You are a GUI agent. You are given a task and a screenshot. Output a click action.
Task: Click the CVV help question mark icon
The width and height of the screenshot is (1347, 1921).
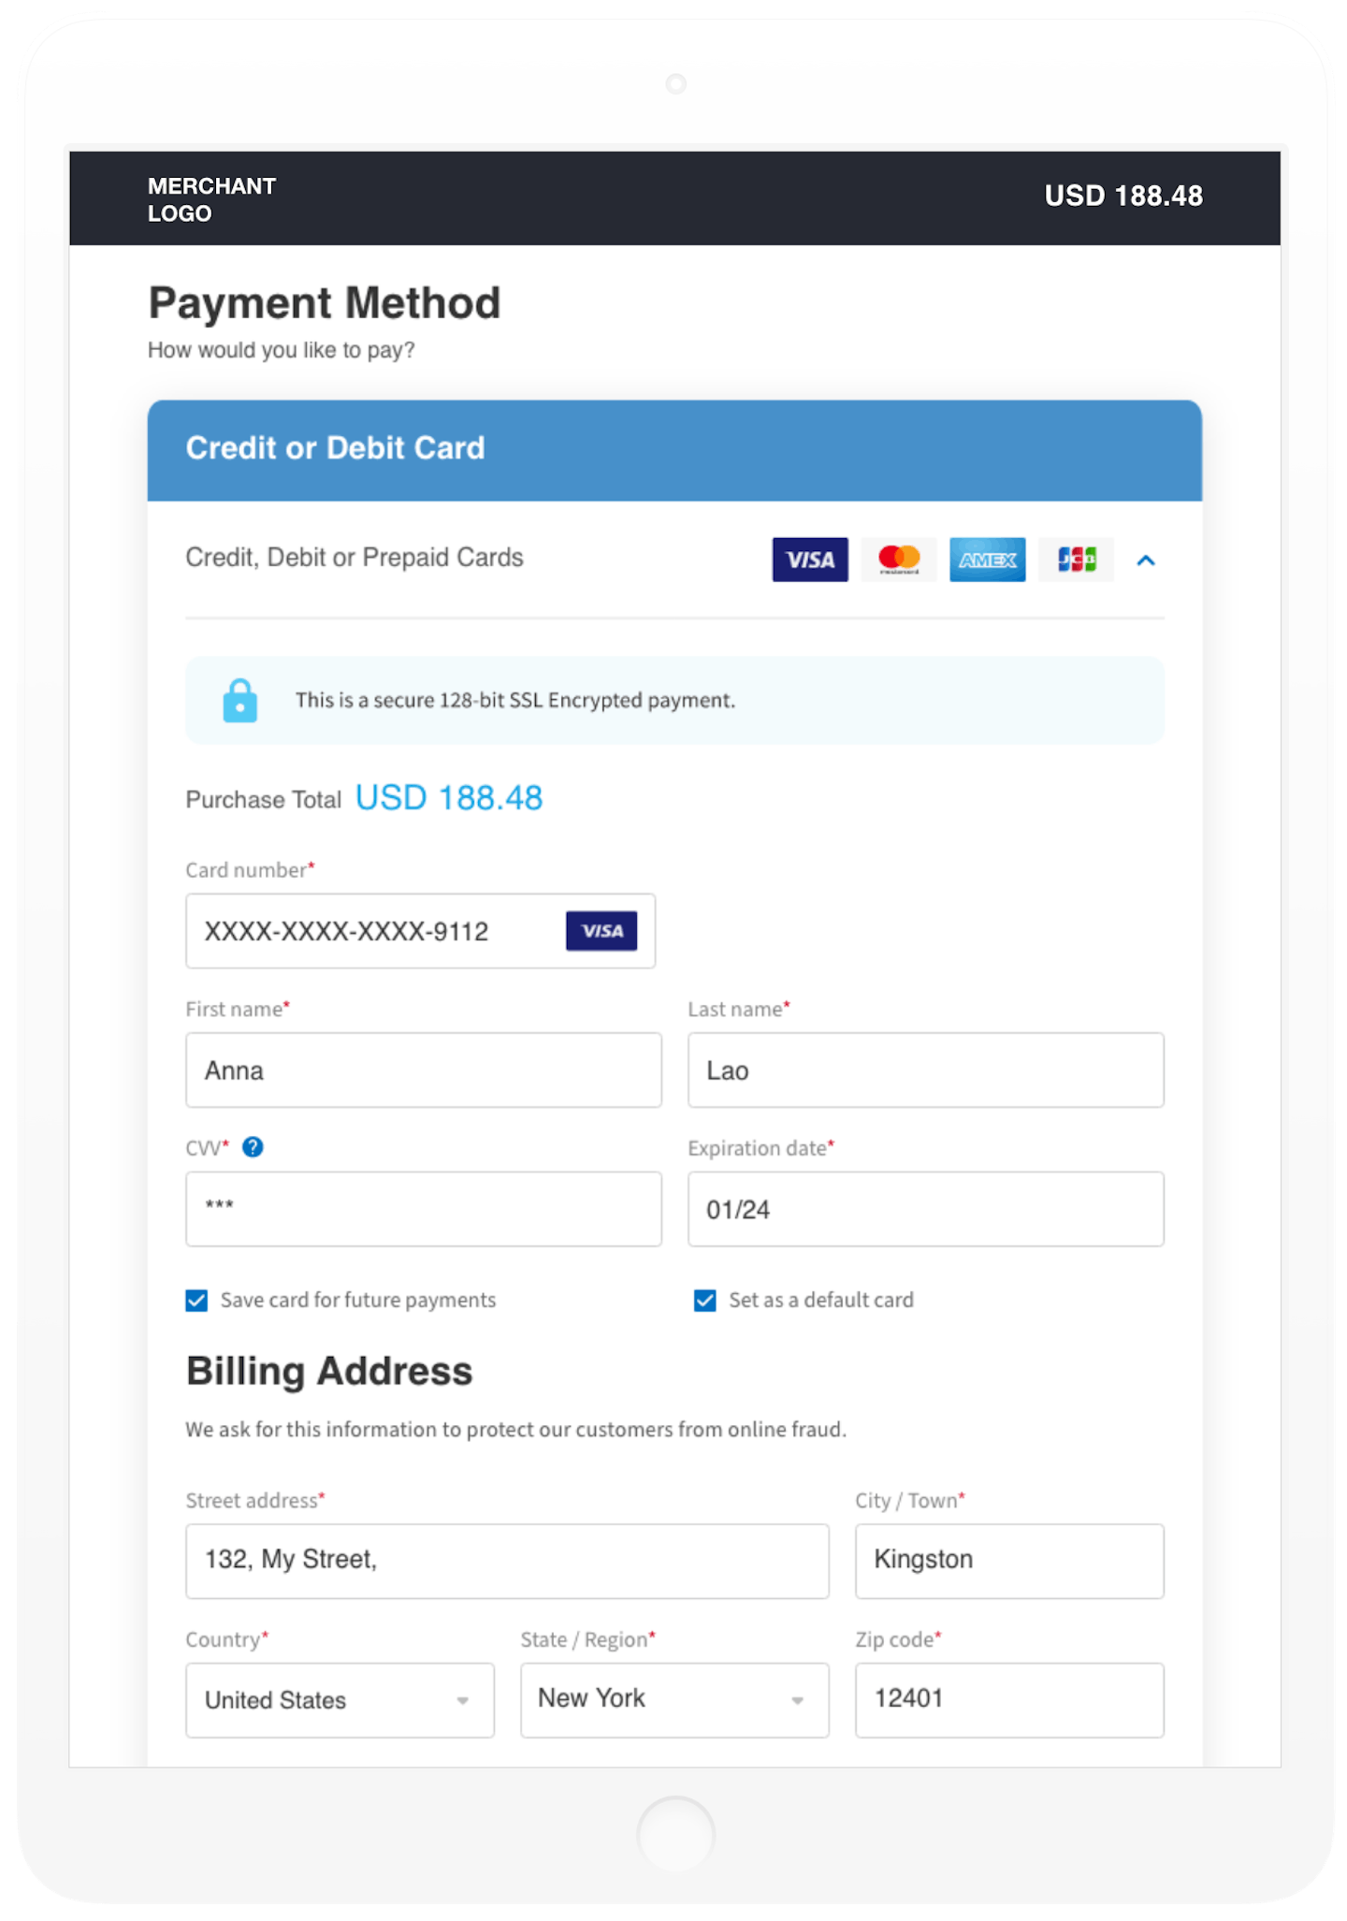253,1147
